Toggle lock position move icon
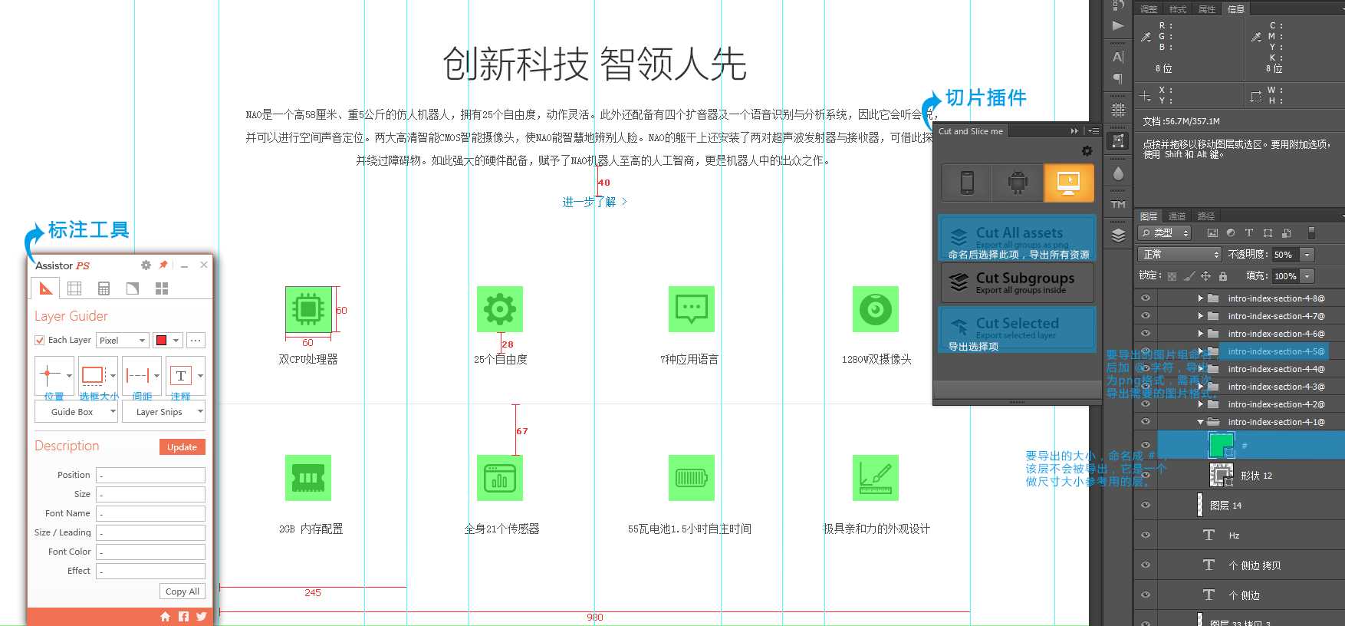This screenshot has width=1345, height=626. click(x=1205, y=276)
